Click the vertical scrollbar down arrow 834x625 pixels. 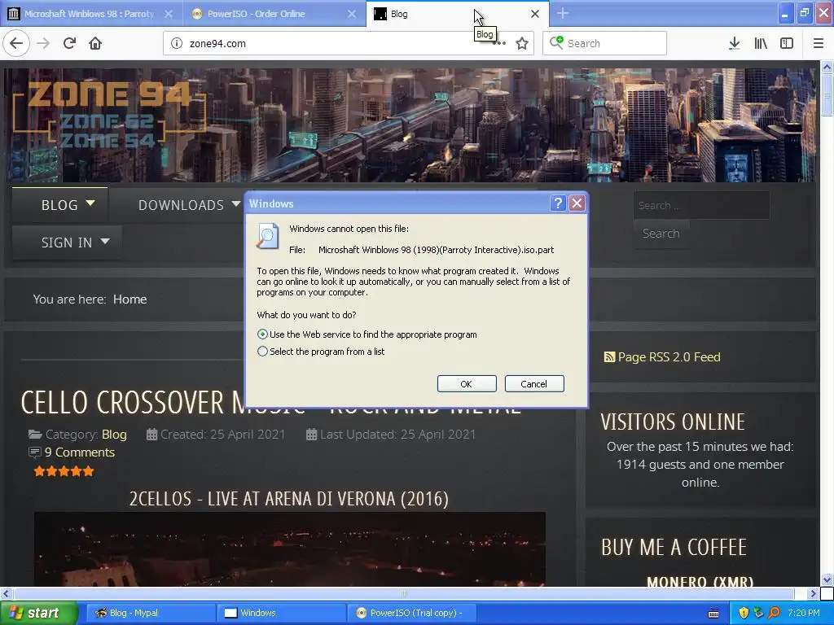click(827, 579)
